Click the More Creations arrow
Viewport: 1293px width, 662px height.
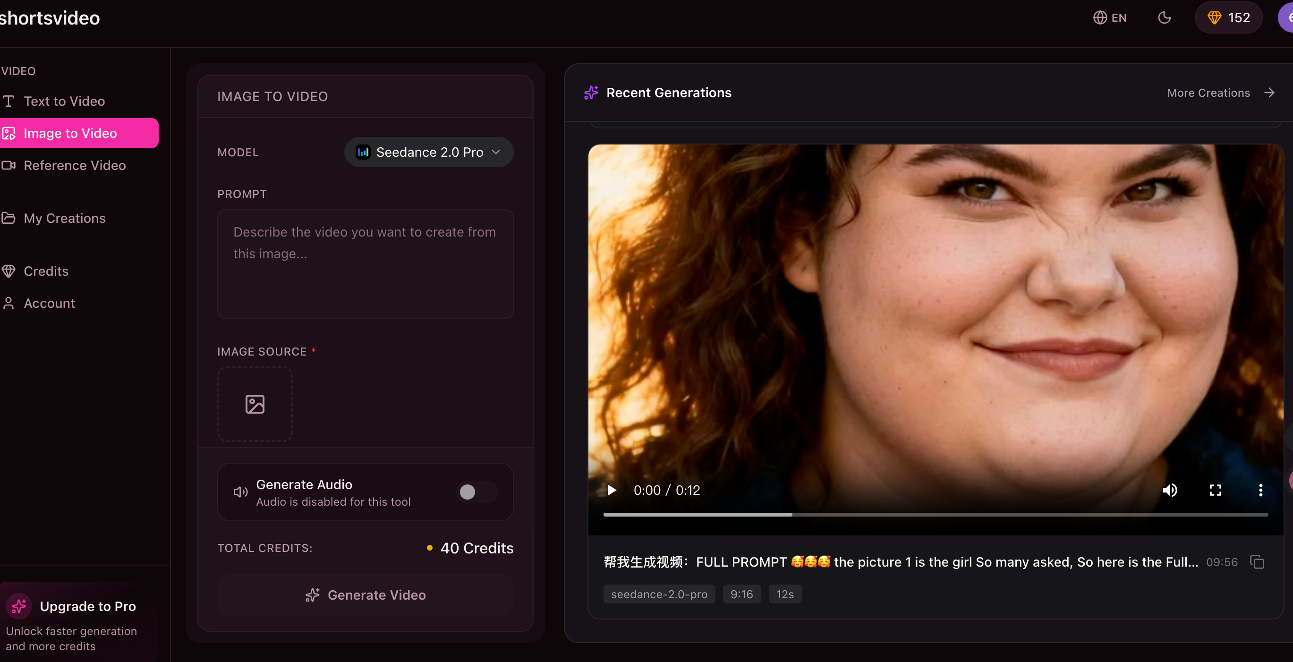pyautogui.click(x=1269, y=93)
